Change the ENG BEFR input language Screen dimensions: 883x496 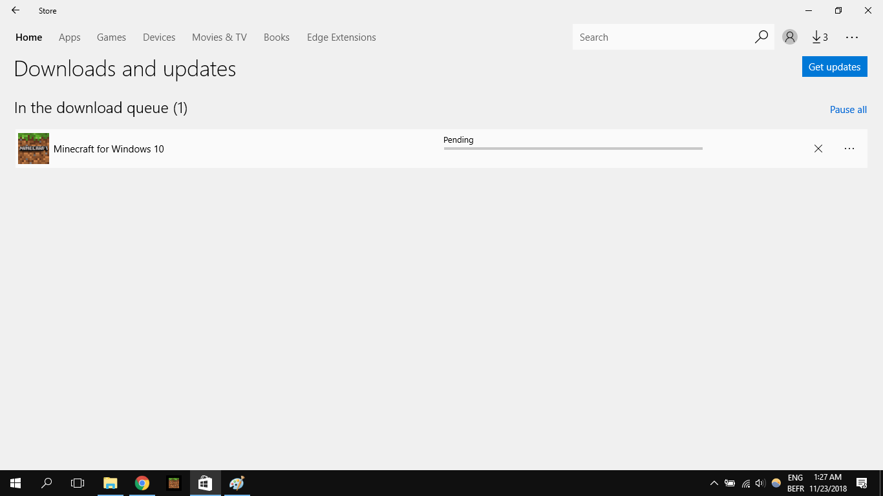(x=796, y=483)
